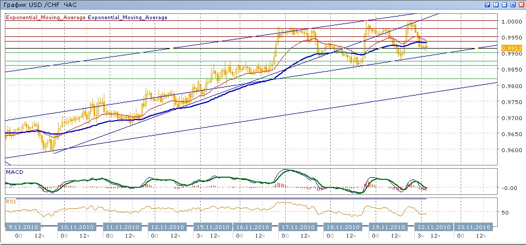Click the MACD indicator panel label

click(x=13, y=172)
